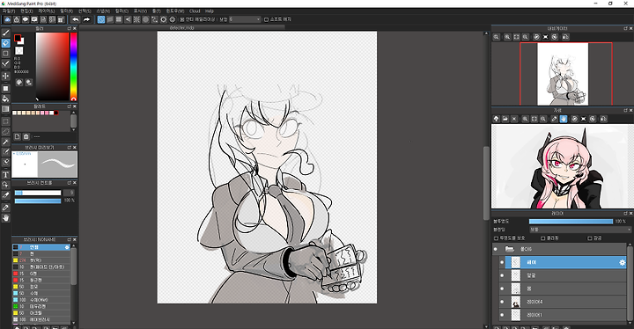Open the 파일 File menu
Viewport: 634px width, 329px height.
(x=8, y=11)
